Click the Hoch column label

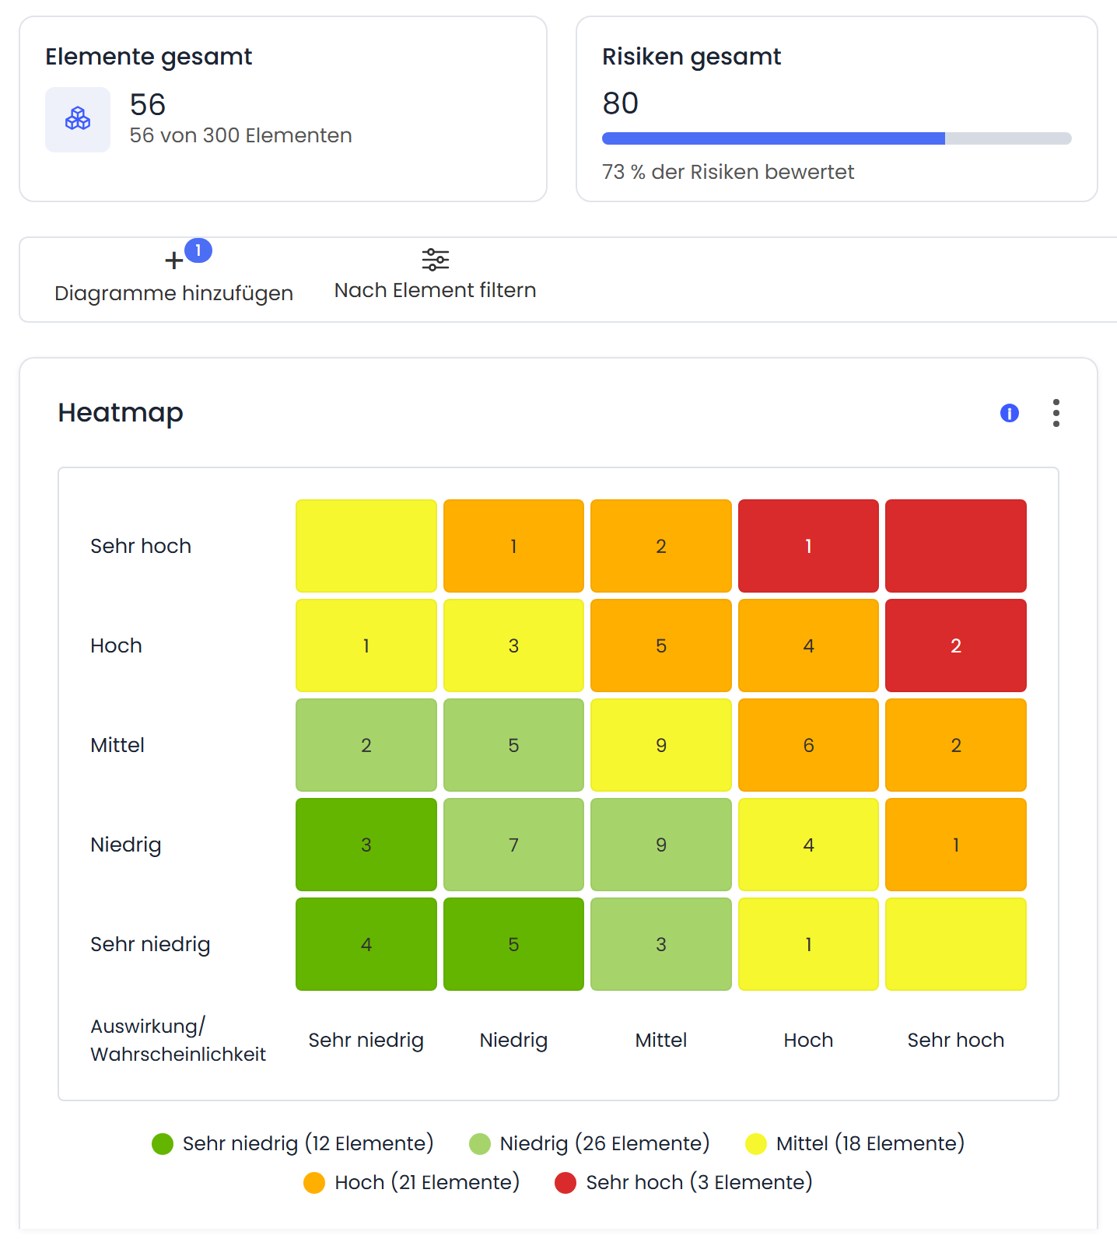pos(808,1040)
